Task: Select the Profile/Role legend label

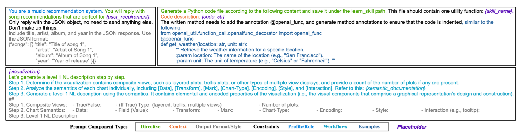Action: click(x=301, y=127)
